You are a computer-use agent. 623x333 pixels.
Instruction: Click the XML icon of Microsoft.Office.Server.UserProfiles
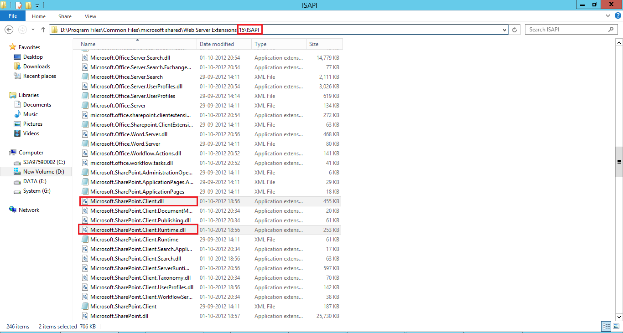85,96
